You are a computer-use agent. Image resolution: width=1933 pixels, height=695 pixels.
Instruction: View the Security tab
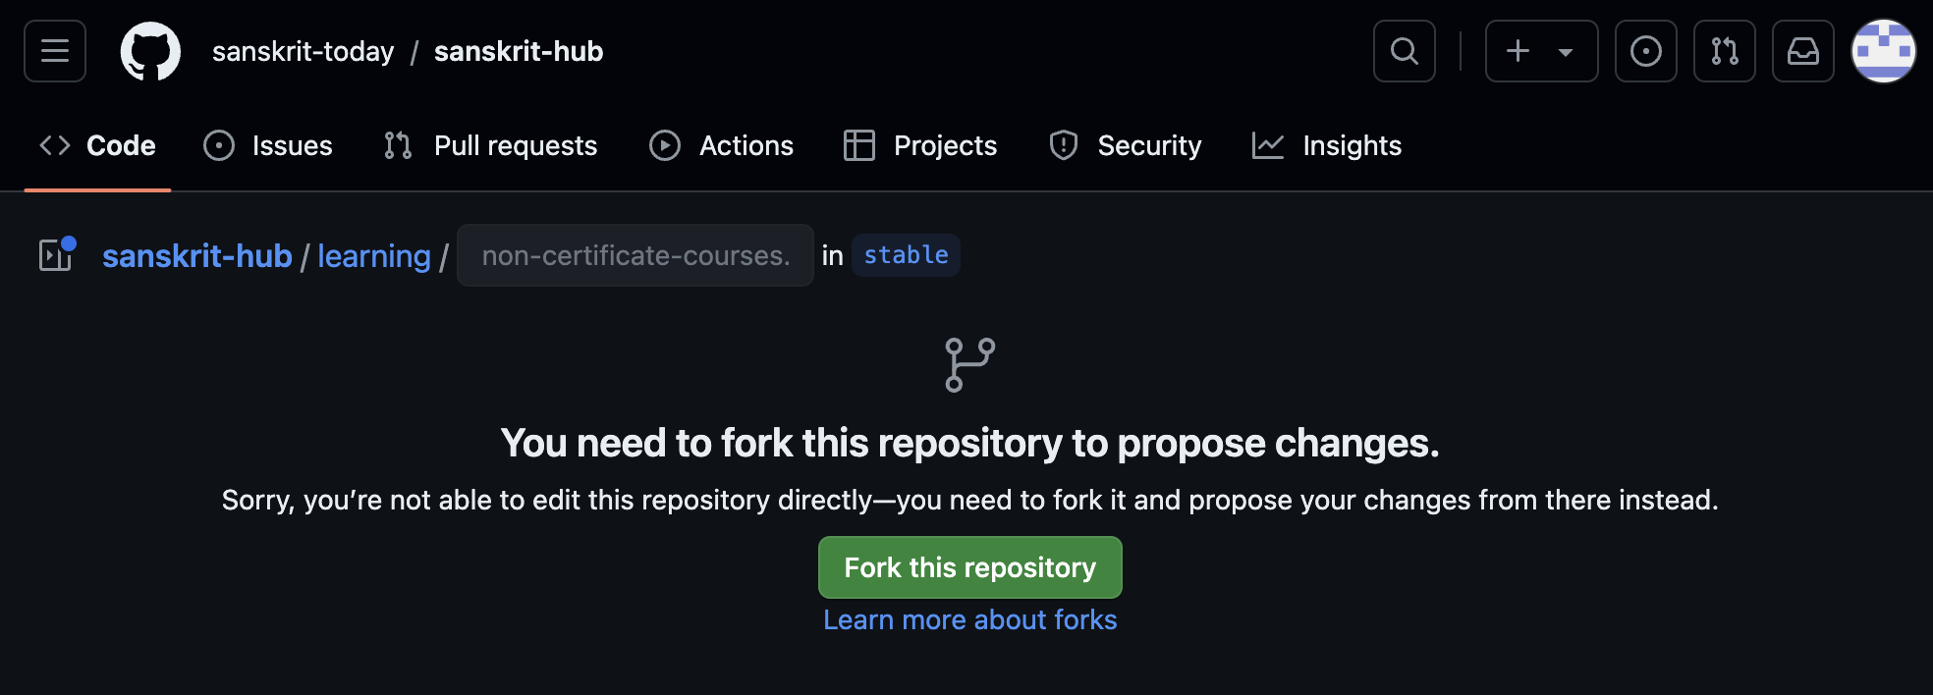click(1125, 145)
